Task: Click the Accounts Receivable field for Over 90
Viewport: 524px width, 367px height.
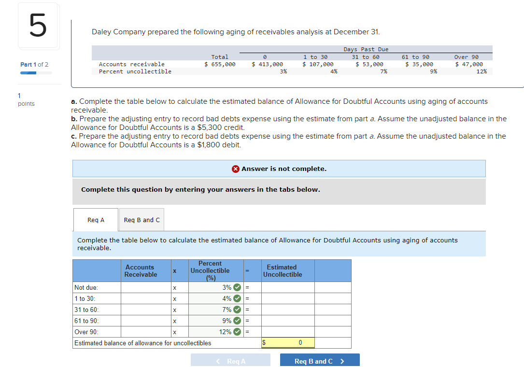Action: (x=146, y=332)
